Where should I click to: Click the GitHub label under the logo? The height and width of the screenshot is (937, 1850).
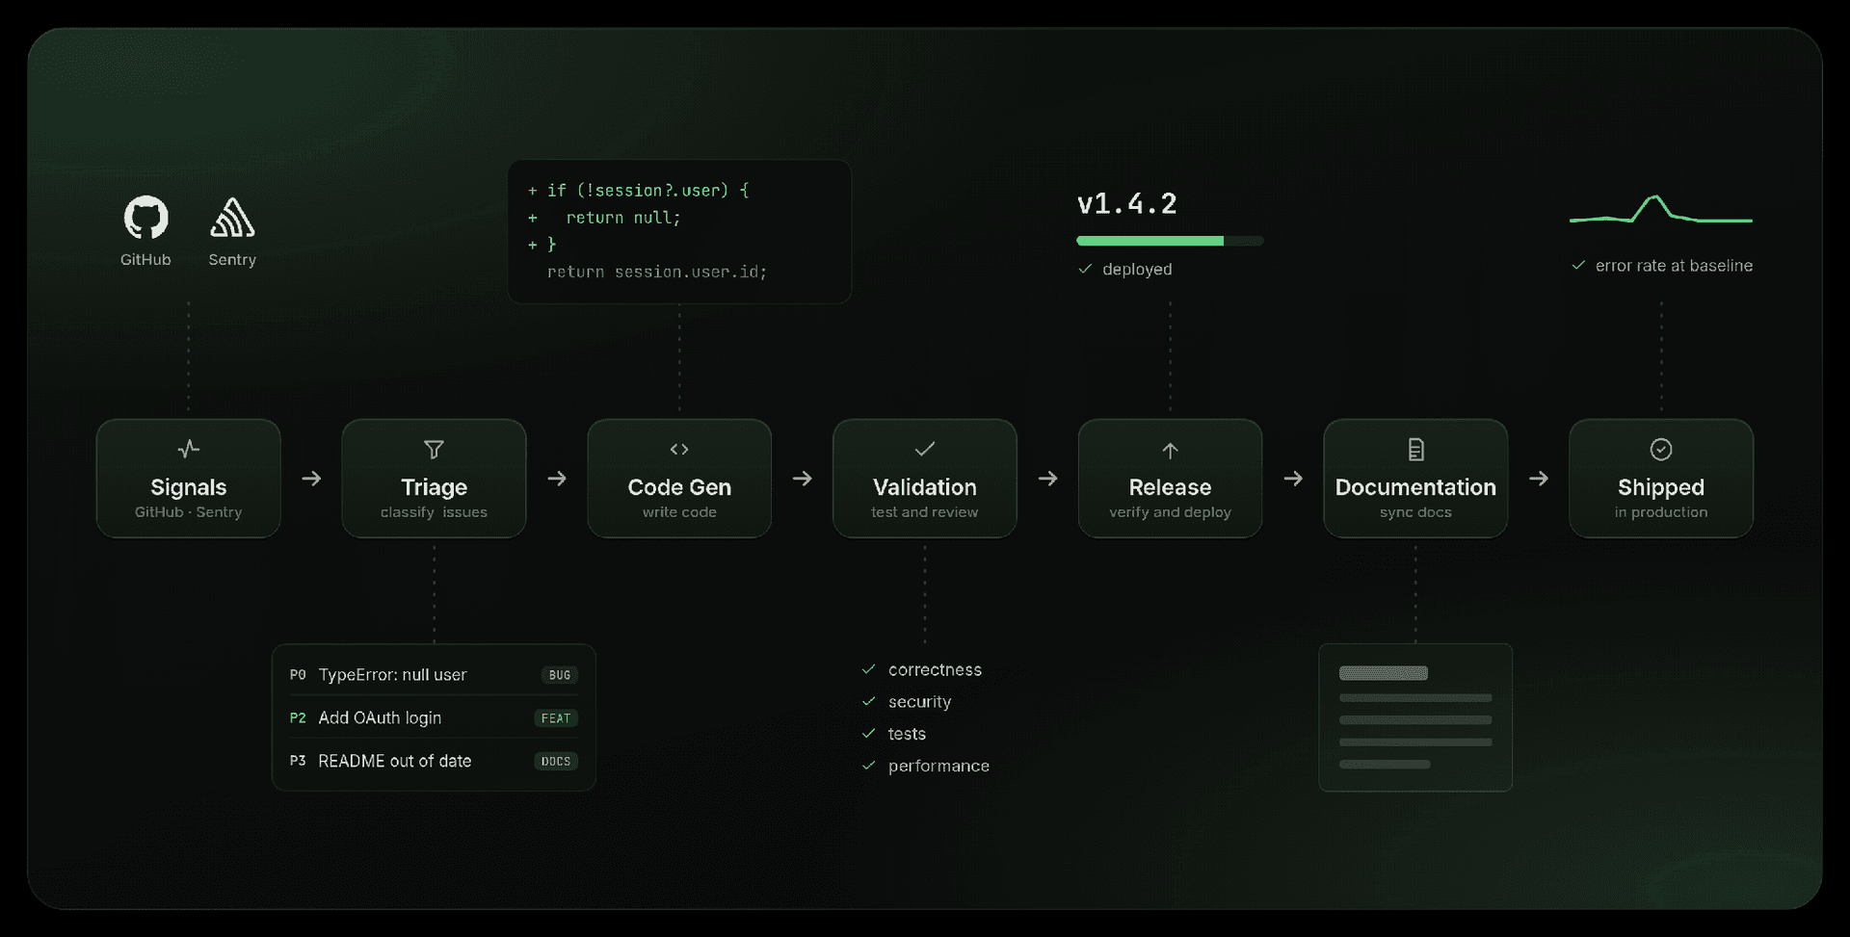[145, 259]
